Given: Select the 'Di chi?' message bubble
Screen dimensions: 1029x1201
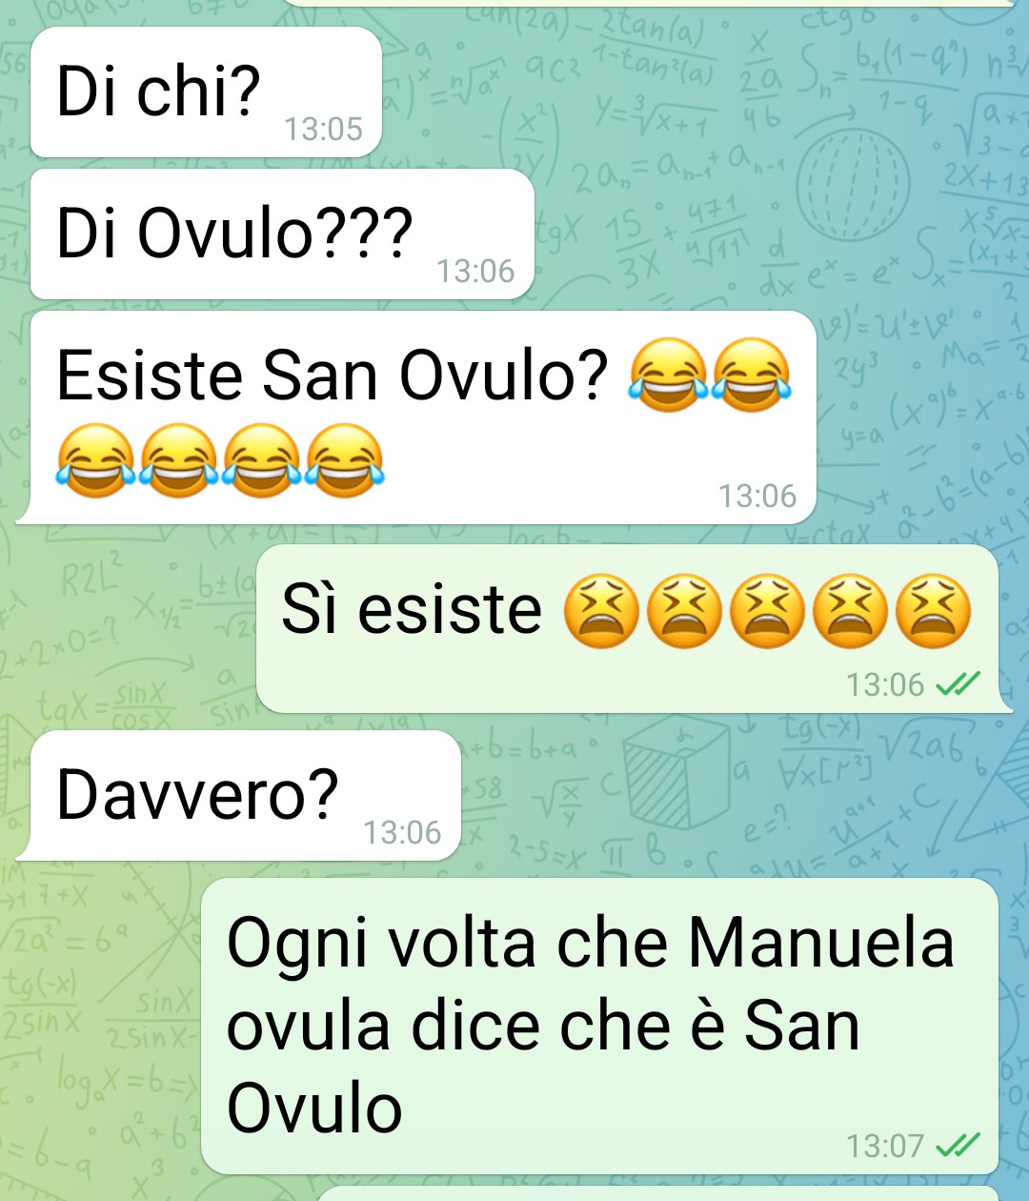Looking at the screenshot, I should [x=207, y=92].
